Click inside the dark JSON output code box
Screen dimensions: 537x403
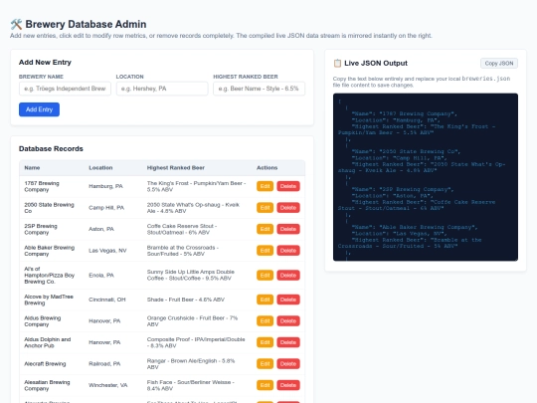pyautogui.click(x=426, y=177)
